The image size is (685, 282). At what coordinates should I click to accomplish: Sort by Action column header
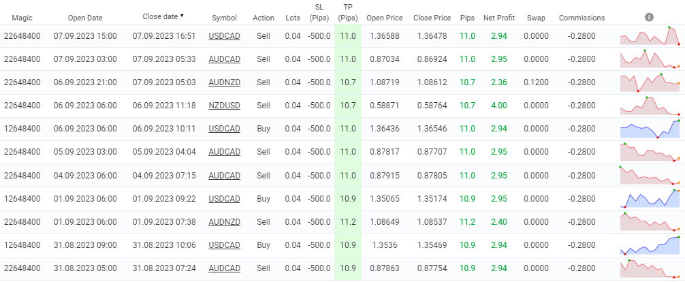[264, 18]
